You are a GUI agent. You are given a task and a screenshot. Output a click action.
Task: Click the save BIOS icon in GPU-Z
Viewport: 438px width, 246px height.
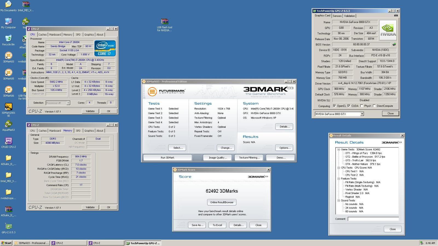(394, 44)
